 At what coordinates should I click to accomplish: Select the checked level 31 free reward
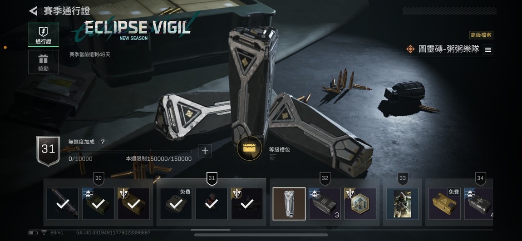click(x=176, y=204)
